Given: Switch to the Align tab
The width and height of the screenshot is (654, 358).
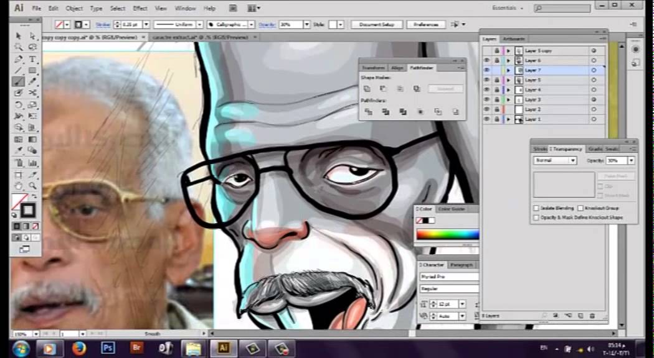Looking at the screenshot, I should [397, 67].
